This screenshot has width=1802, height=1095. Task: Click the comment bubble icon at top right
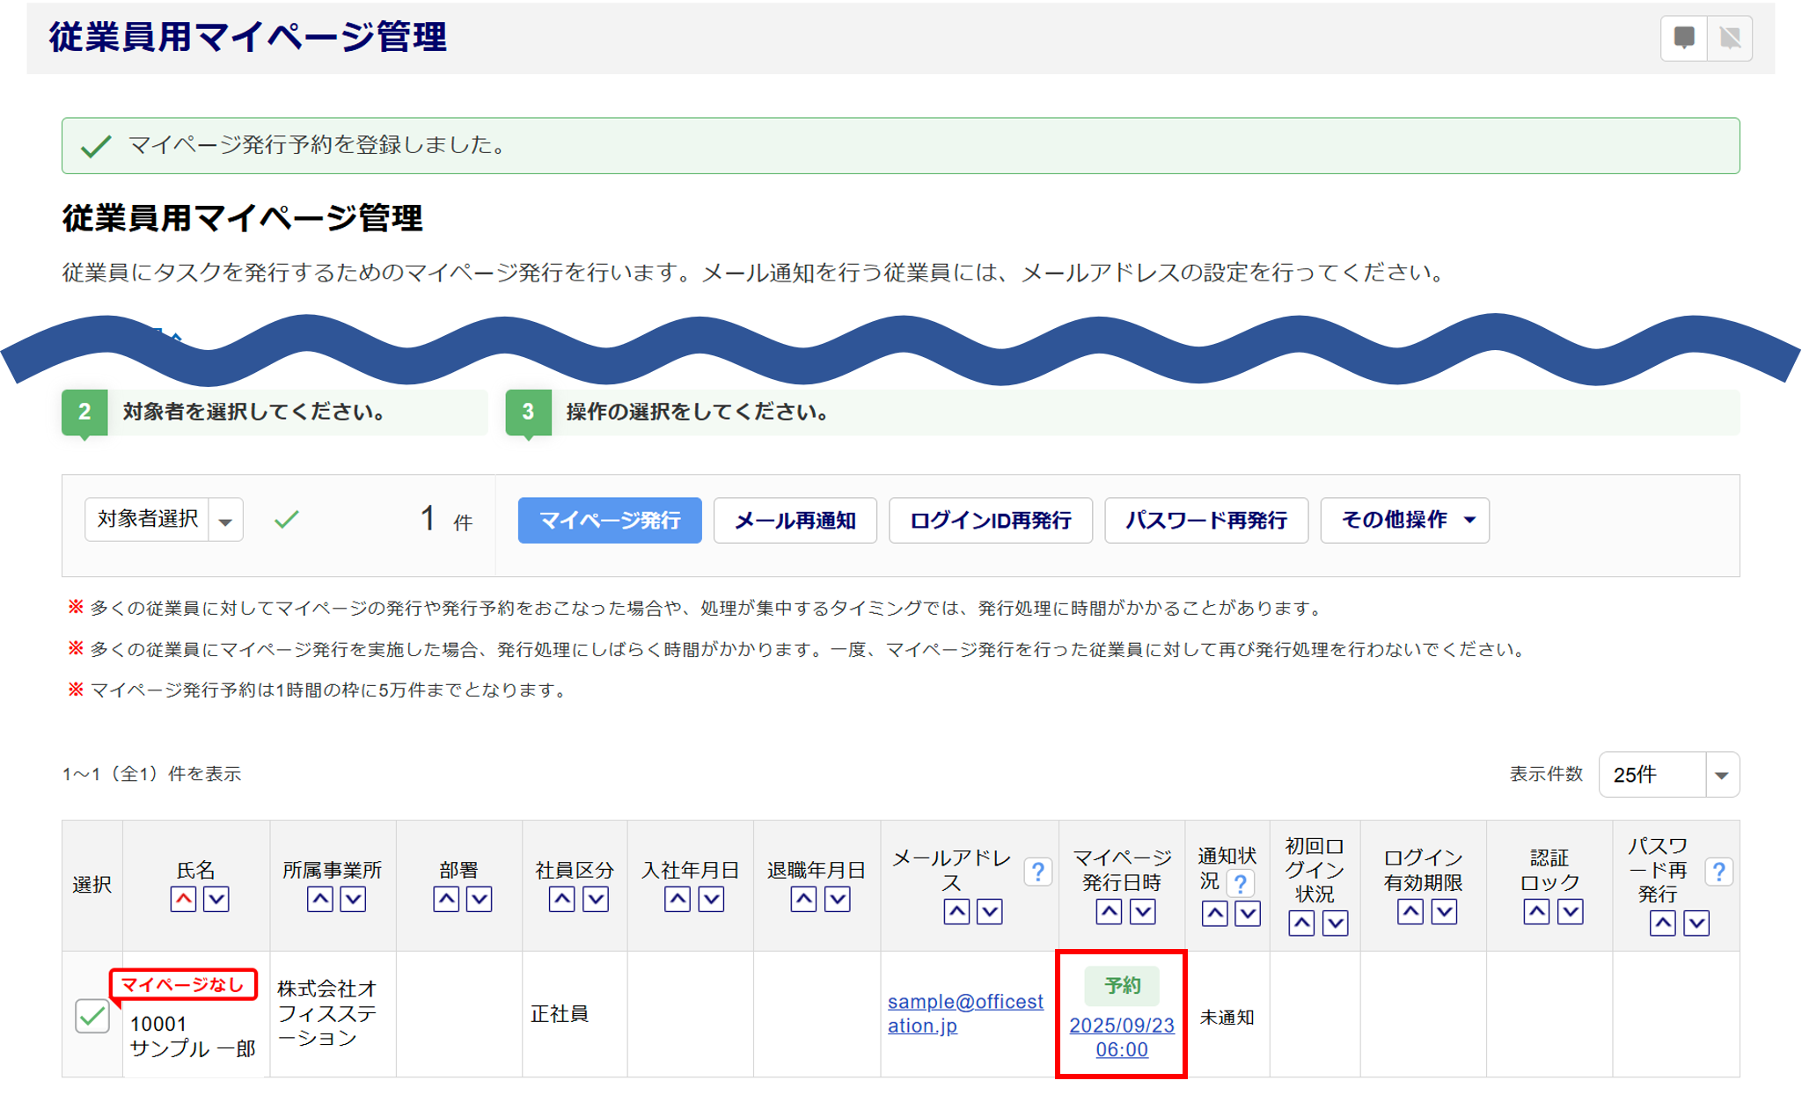(x=1684, y=38)
